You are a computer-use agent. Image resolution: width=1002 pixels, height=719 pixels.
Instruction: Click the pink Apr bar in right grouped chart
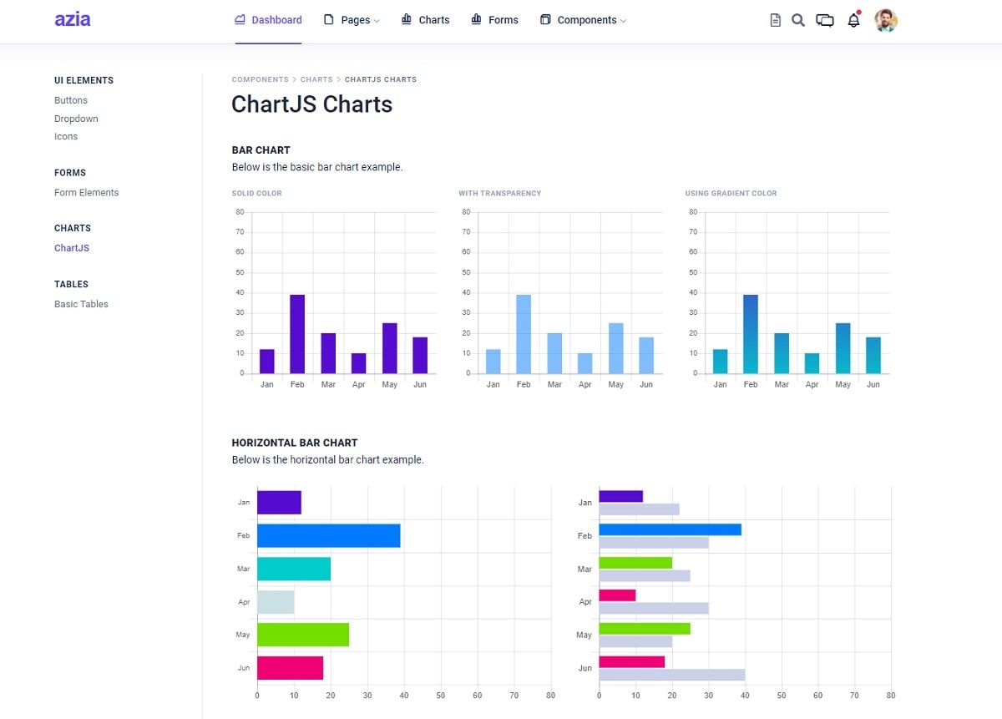[618, 595]
